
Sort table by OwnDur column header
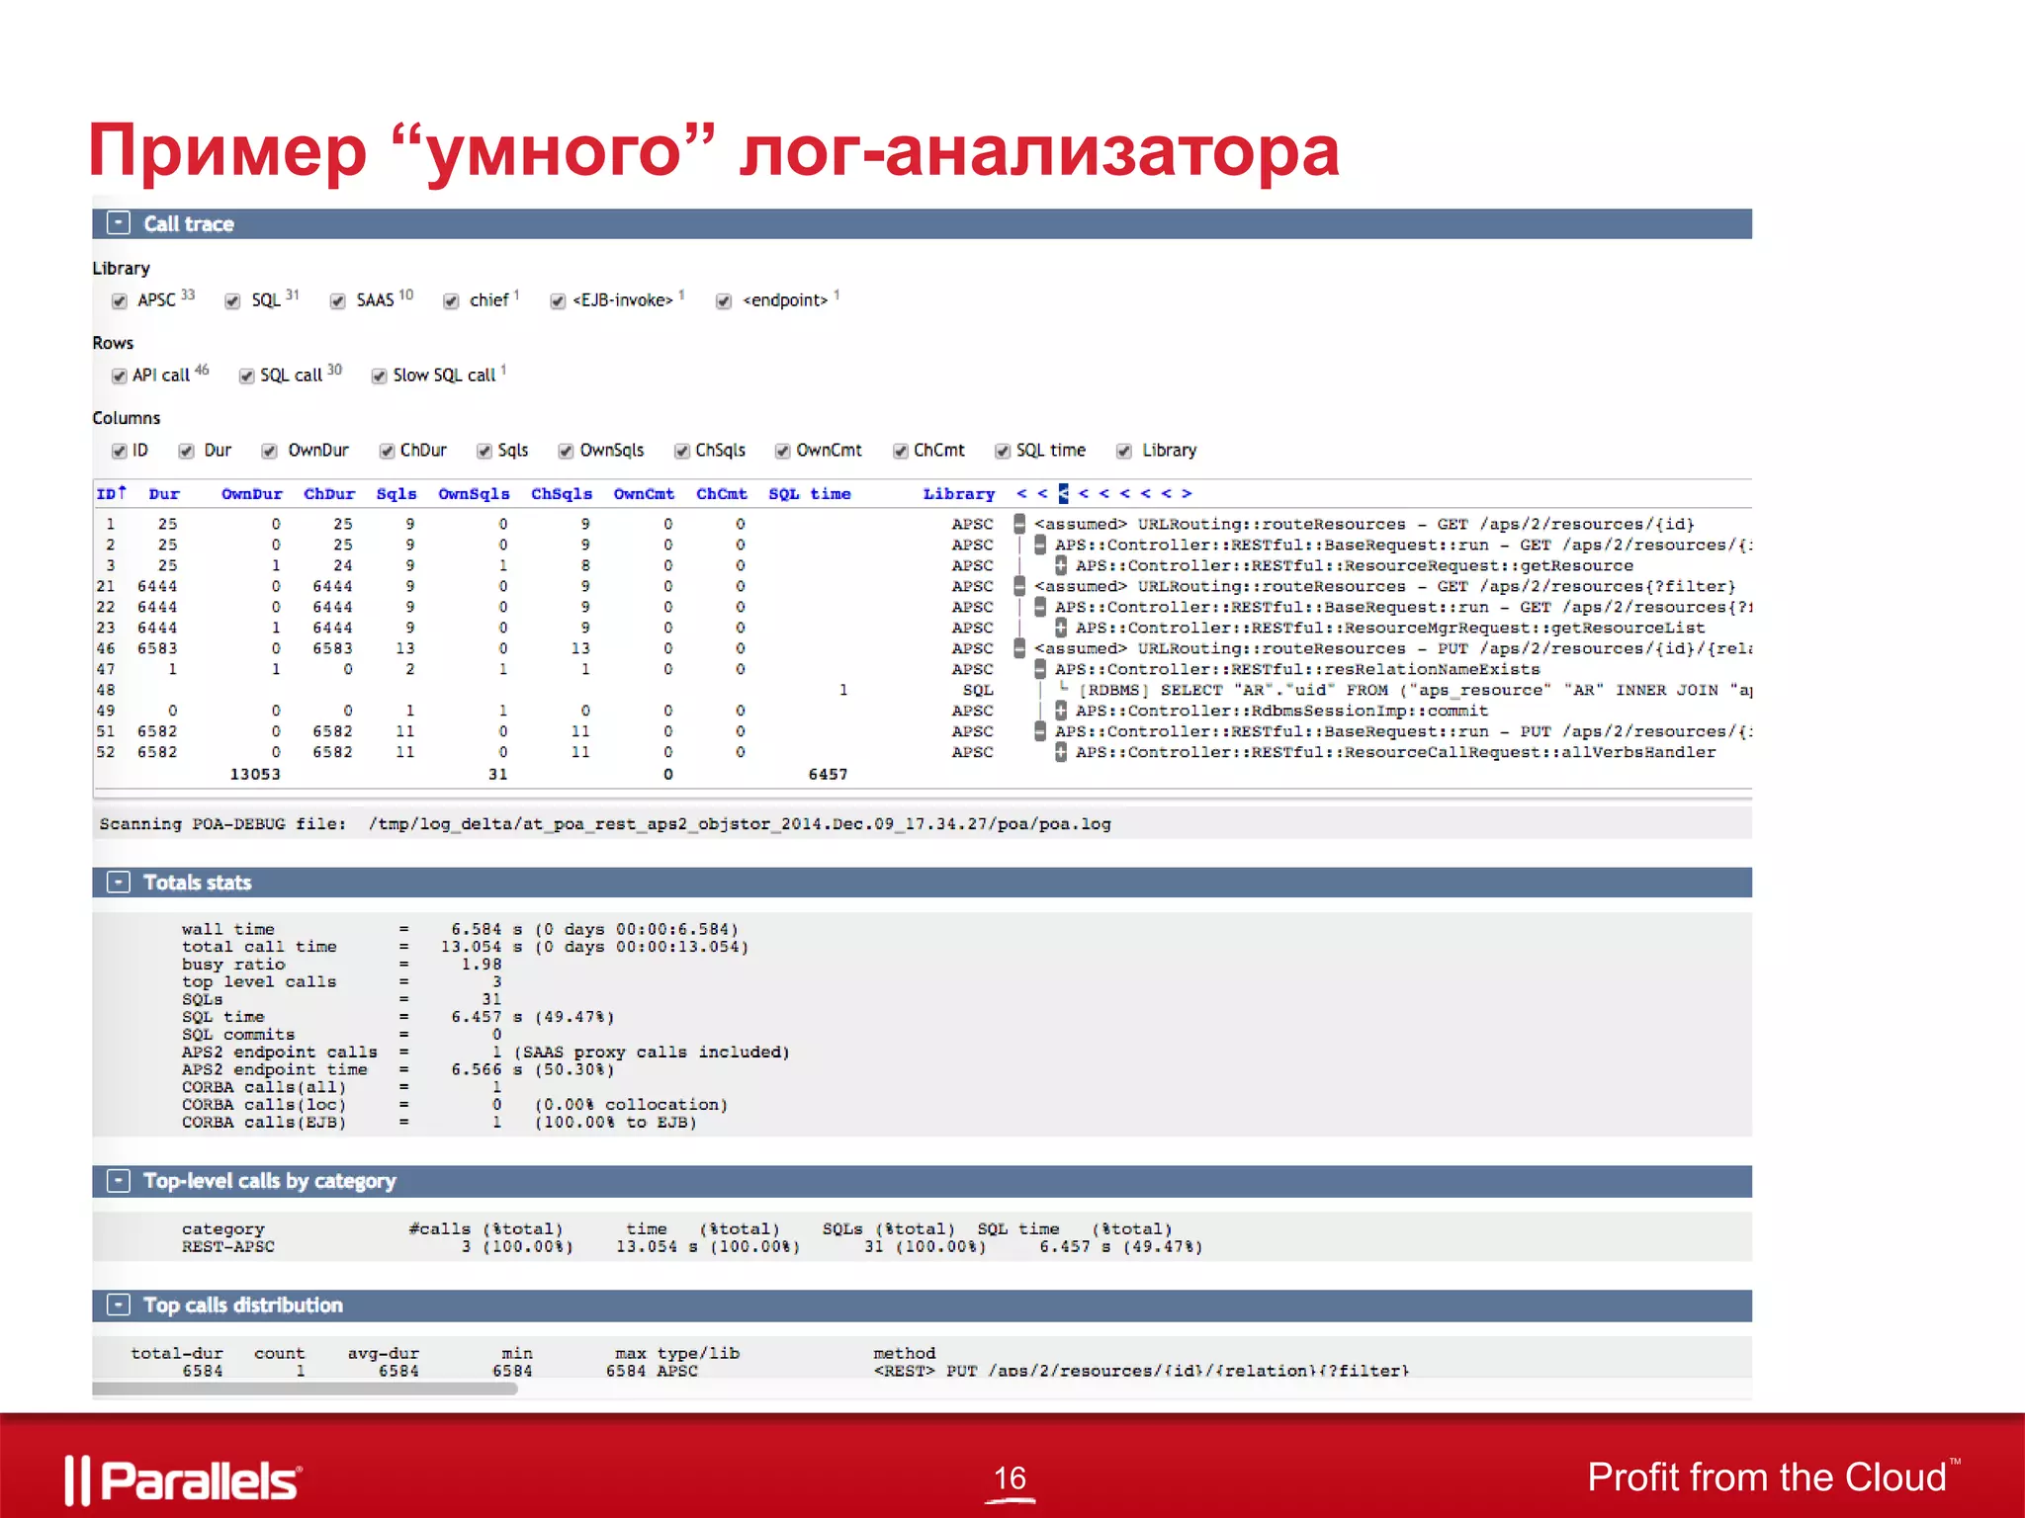pyautogui.click(x=251, y=494)
